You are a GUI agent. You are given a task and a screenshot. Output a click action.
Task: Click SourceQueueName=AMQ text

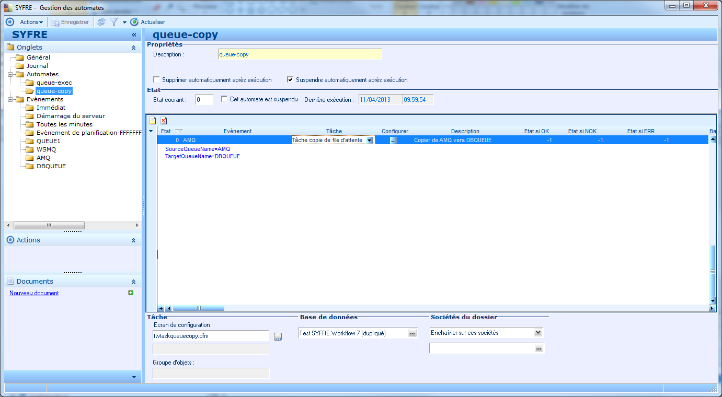click(x=198, y=149)
